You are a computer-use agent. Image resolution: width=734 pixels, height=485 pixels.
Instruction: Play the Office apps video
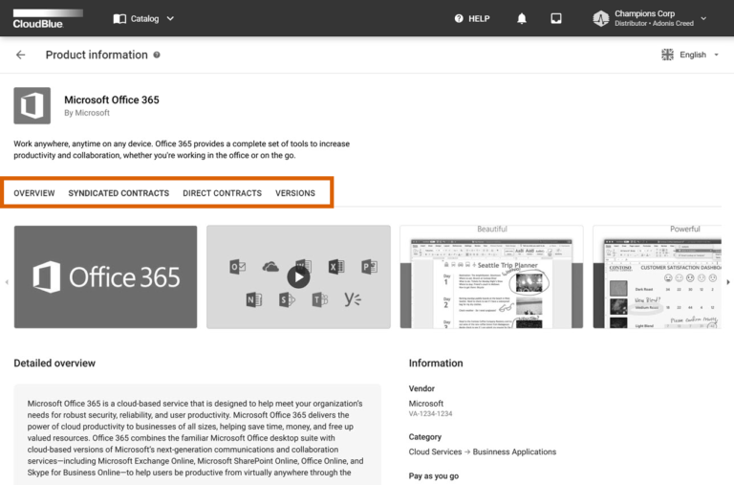[298, 277]
